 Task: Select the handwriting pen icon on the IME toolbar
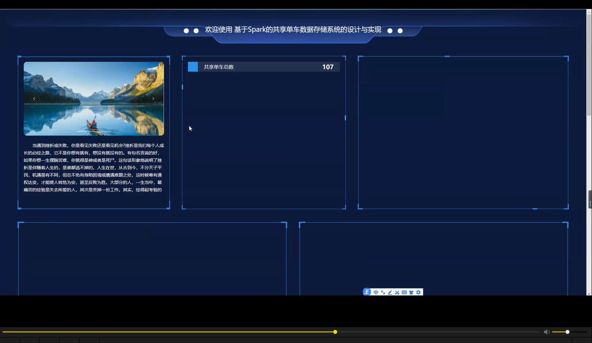tap(390, 292)
